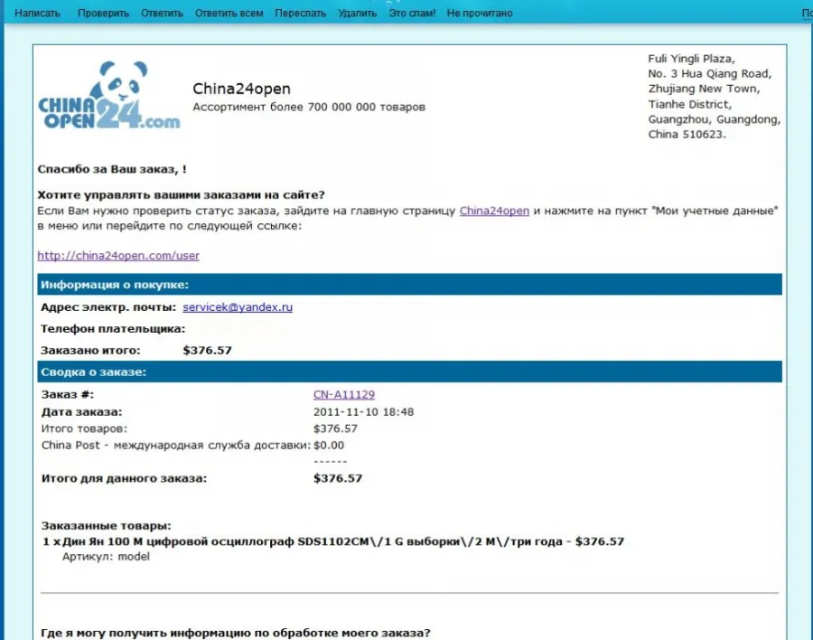Click the Артикул: model line
The height and width of the screenshot is (640, 813).
pos(106,557)
